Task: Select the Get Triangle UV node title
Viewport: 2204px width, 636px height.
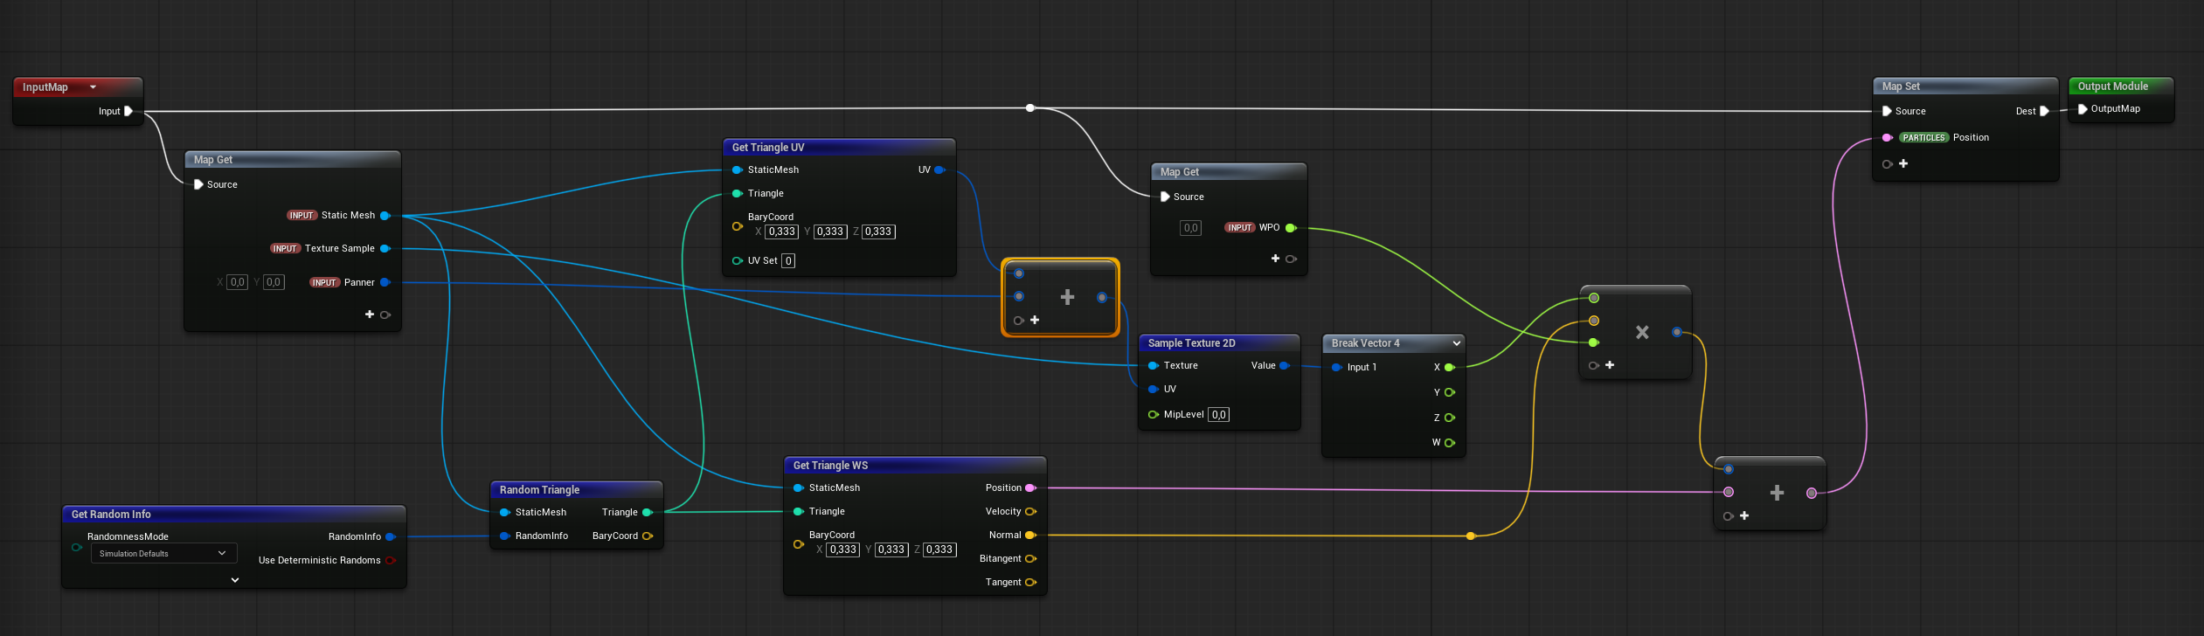Action: pos(768,148)
